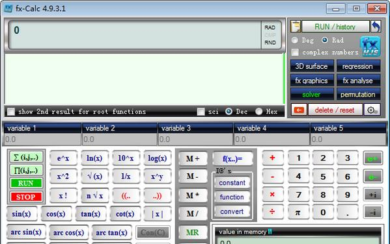Click the n√x nth root key

[x=95, y=195]
